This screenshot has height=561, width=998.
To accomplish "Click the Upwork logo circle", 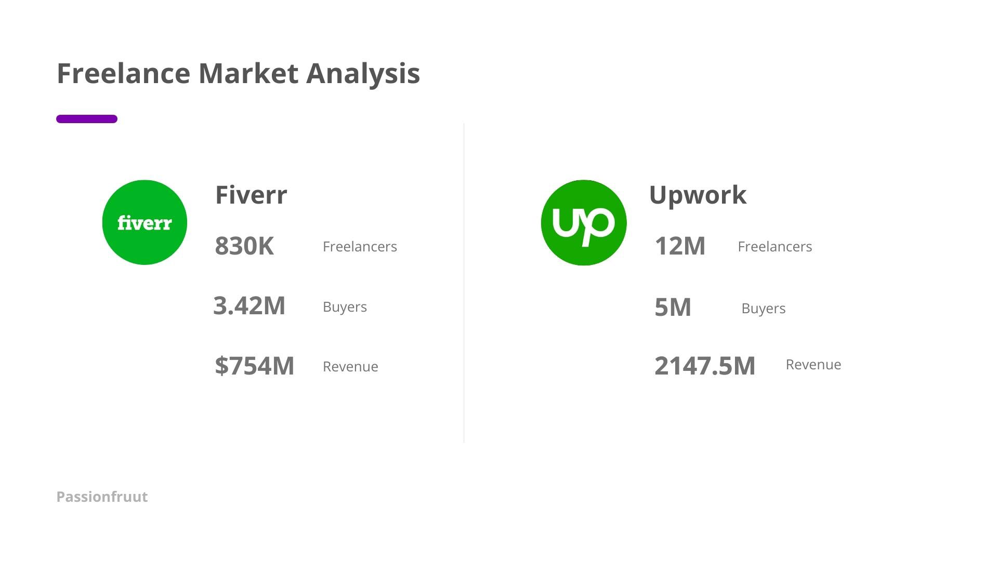I will click(583, 222).
